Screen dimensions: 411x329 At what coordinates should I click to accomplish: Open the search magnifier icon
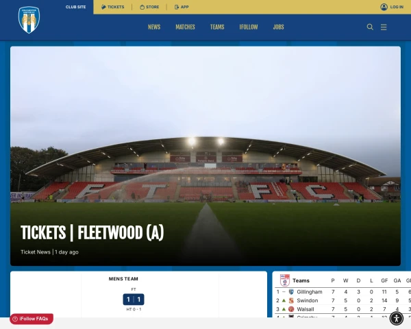coord(370,27)
